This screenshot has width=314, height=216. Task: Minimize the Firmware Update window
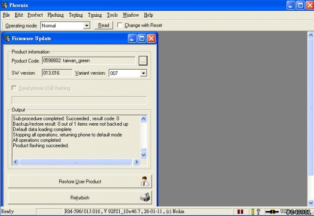[132, 38]
